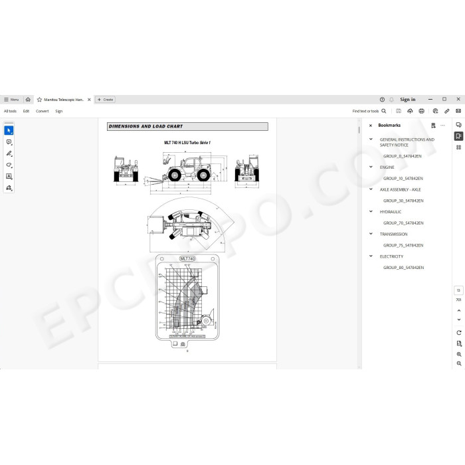Click the upload to cloud icon
This screenshot has height=465, width=465.
click(410, 111)
